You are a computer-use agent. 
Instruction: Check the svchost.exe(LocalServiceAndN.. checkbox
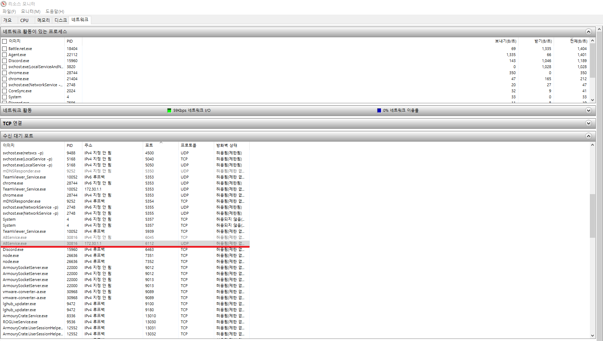coord(5,67)
